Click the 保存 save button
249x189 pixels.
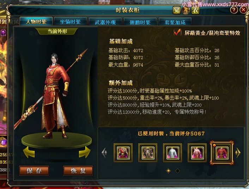tap(34, 171)
